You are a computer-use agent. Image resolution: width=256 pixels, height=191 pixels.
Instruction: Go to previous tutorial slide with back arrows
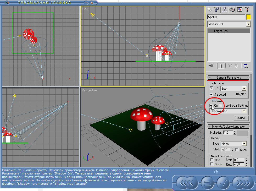(x=187, y=183)
